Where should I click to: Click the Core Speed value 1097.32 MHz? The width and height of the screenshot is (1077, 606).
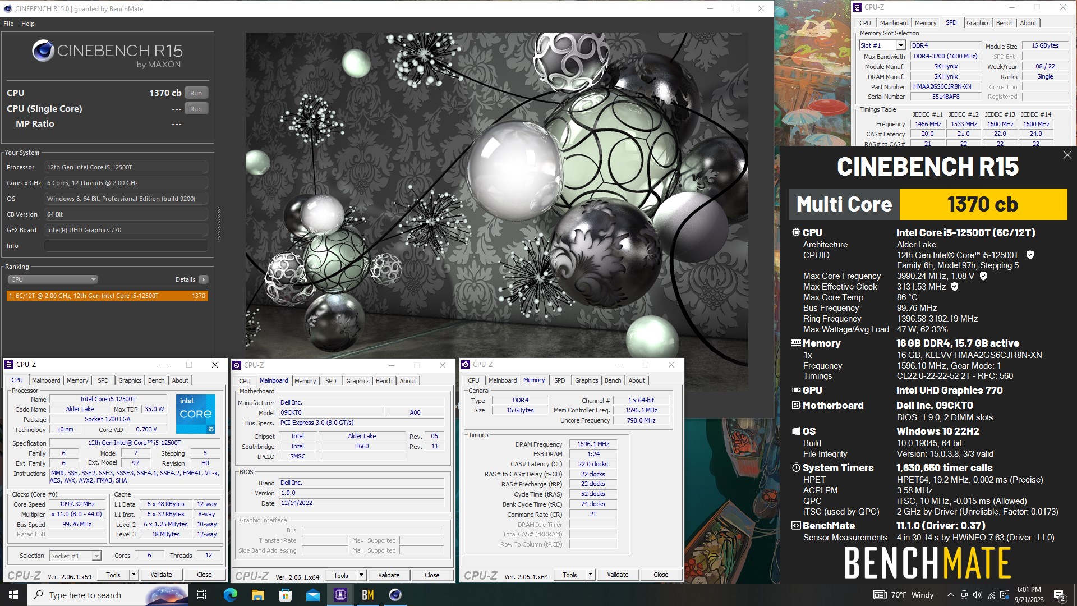(77, 504)
